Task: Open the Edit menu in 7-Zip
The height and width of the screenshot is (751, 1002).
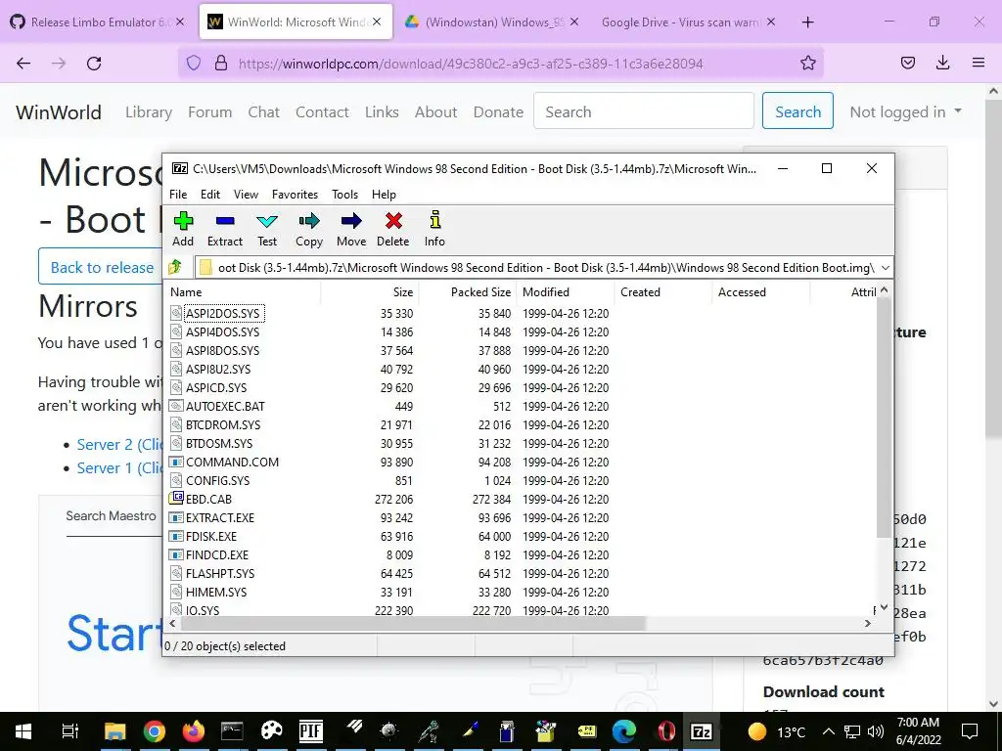Action: click(x=210, y=195)
